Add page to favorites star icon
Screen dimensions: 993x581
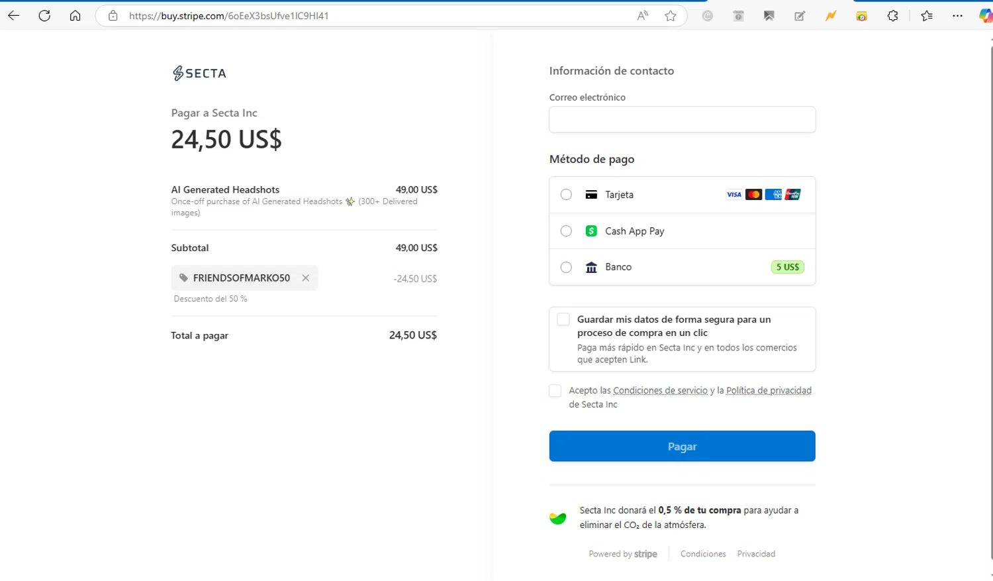671,16
